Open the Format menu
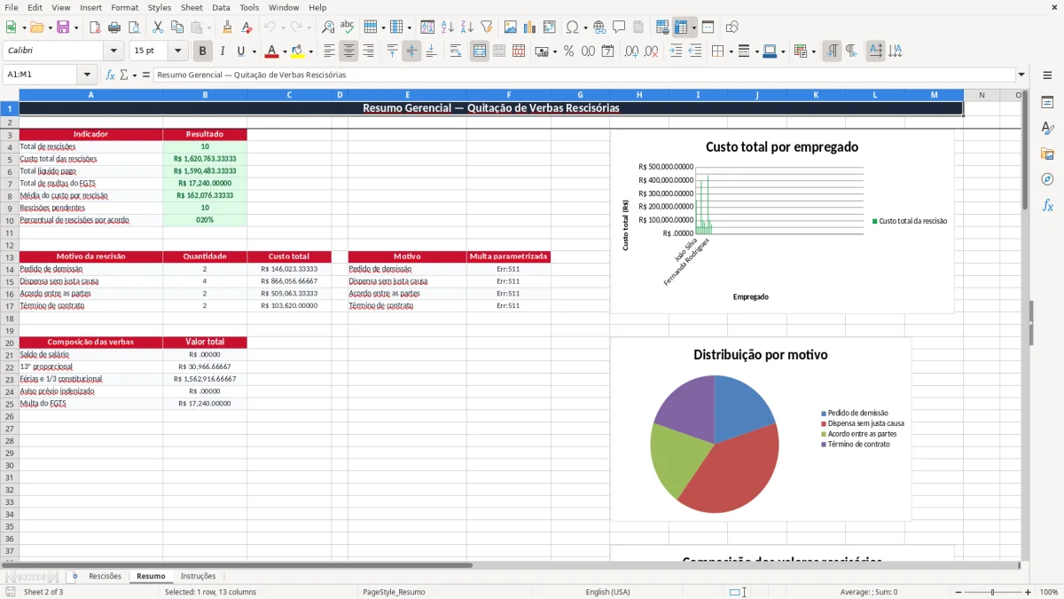Image resolution: width=1064 pixels, height=599 pixels. 125,7
